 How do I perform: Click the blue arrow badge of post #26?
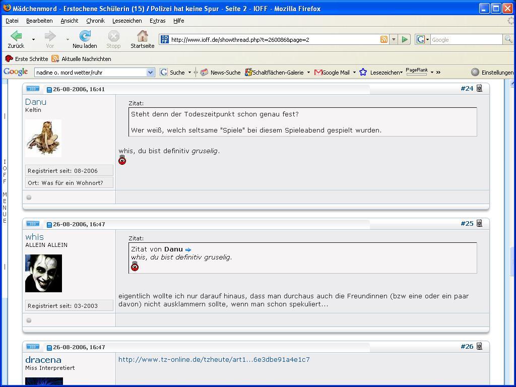pyautogui.click(x=33, y=347)
